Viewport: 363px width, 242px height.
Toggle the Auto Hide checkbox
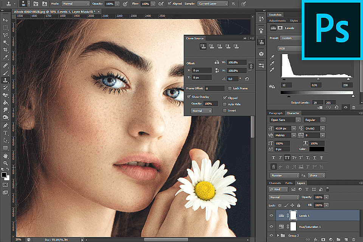[225, 104]
